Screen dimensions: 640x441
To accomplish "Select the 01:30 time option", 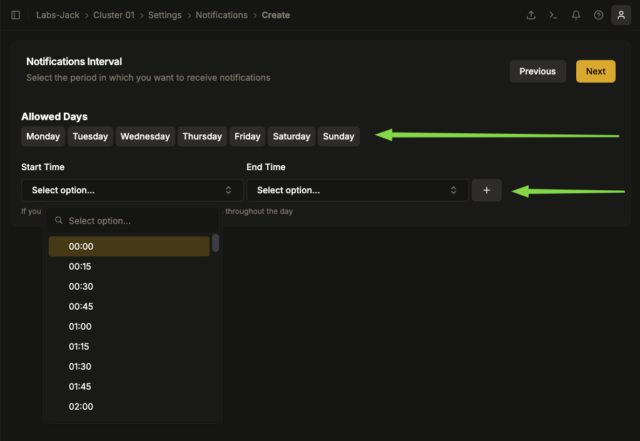I will coord(129,367).
